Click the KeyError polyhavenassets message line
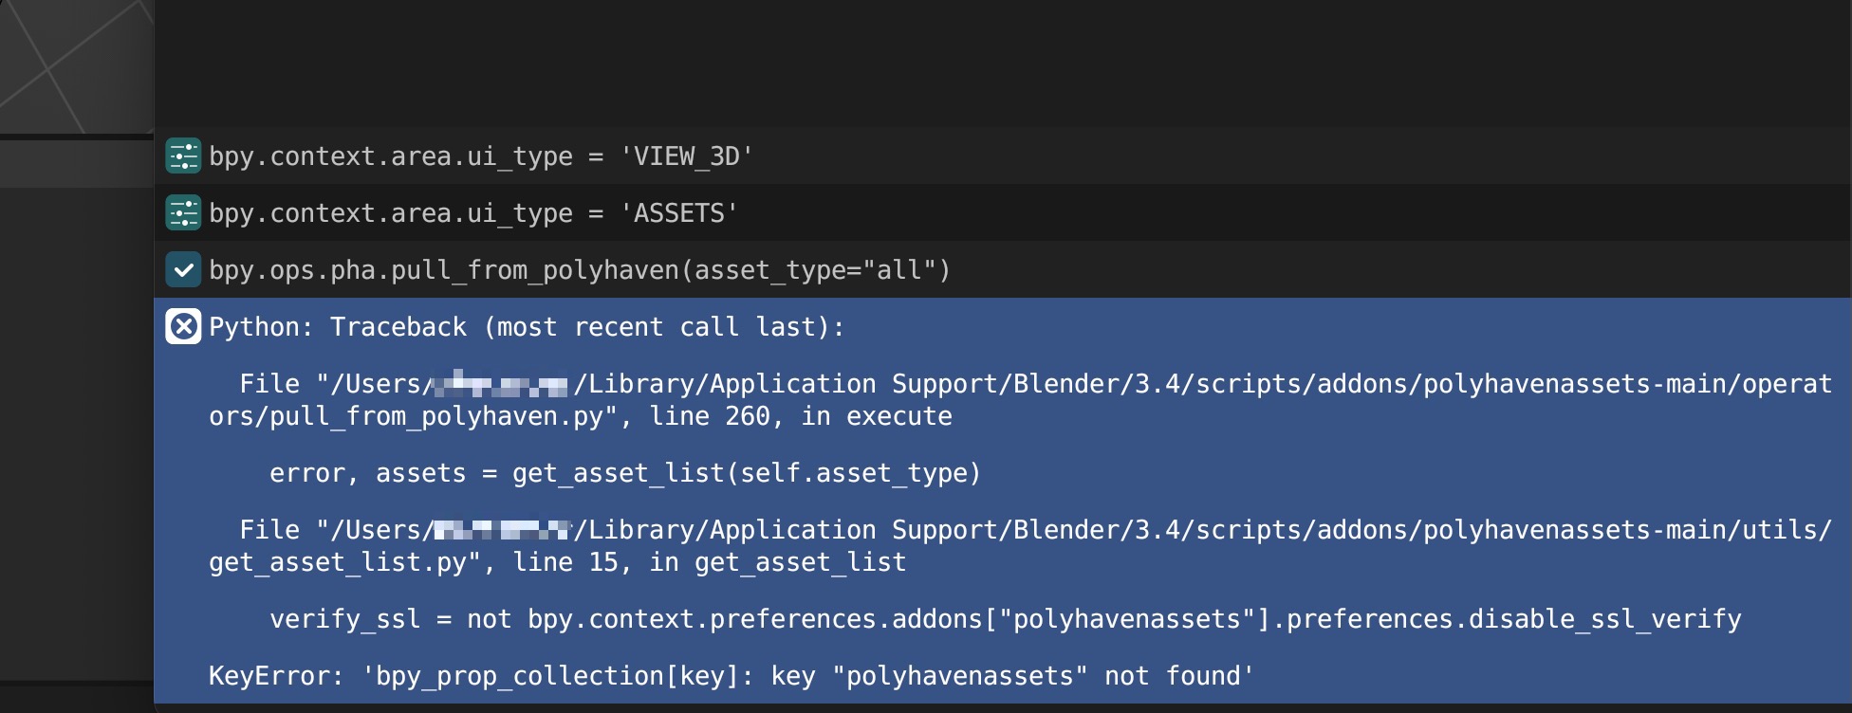This screenshot has height=713, width=1852. 731,675
